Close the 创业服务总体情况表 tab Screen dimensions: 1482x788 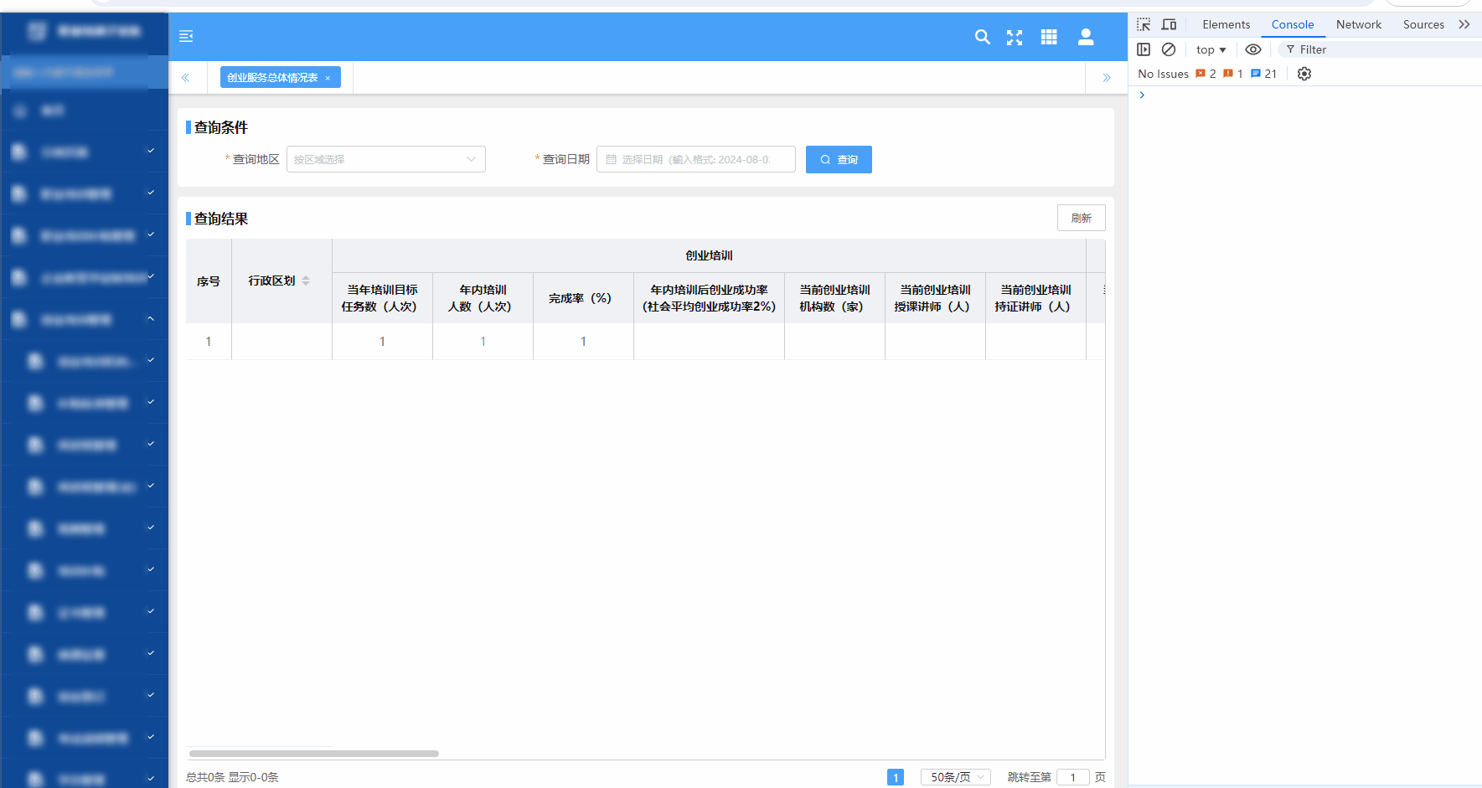(x=328, y=78)
